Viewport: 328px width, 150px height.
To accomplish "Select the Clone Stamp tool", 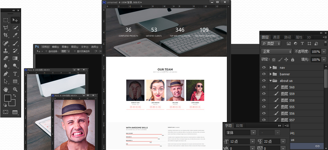I will tap(6, 51).
